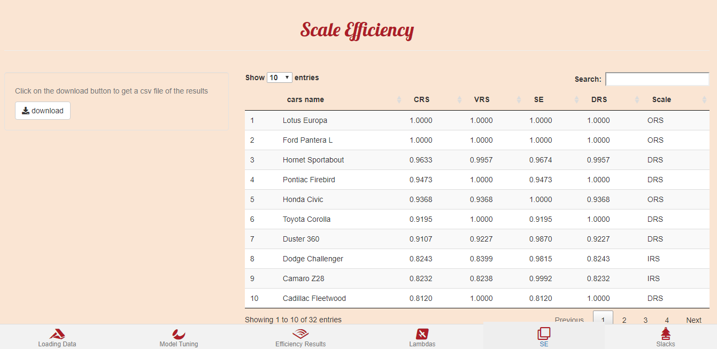This screenshot has height=349, width=717.
Task: Open the Model Tuning tab icon
Action: 179,334
